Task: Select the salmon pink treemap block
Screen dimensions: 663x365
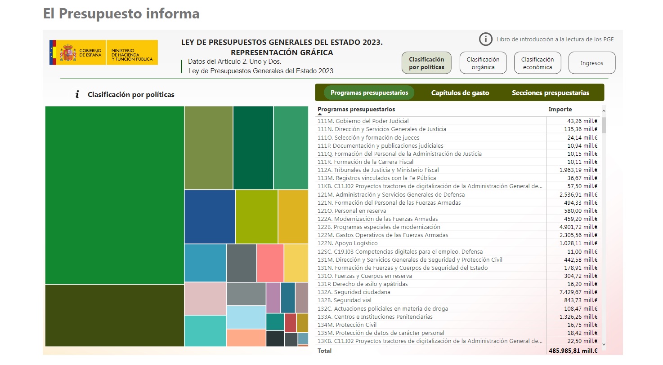Action: click(270, 263)
